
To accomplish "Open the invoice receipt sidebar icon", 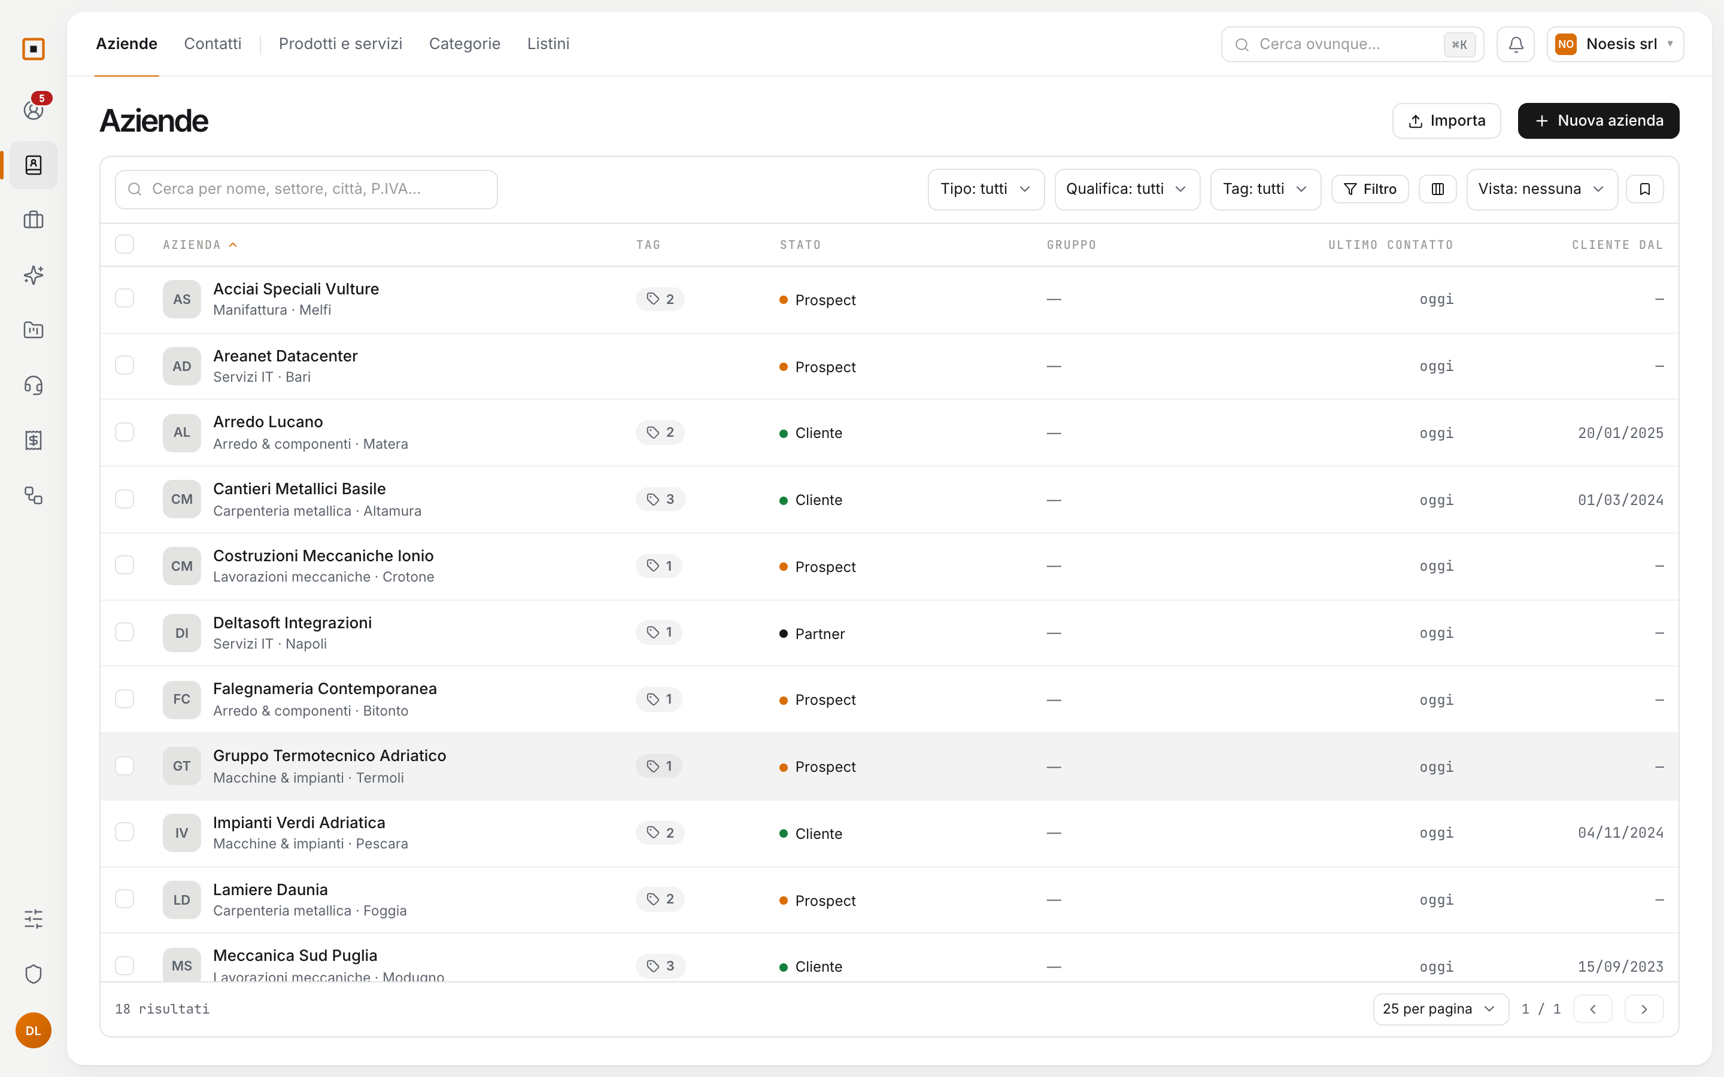I will (34, 440).
